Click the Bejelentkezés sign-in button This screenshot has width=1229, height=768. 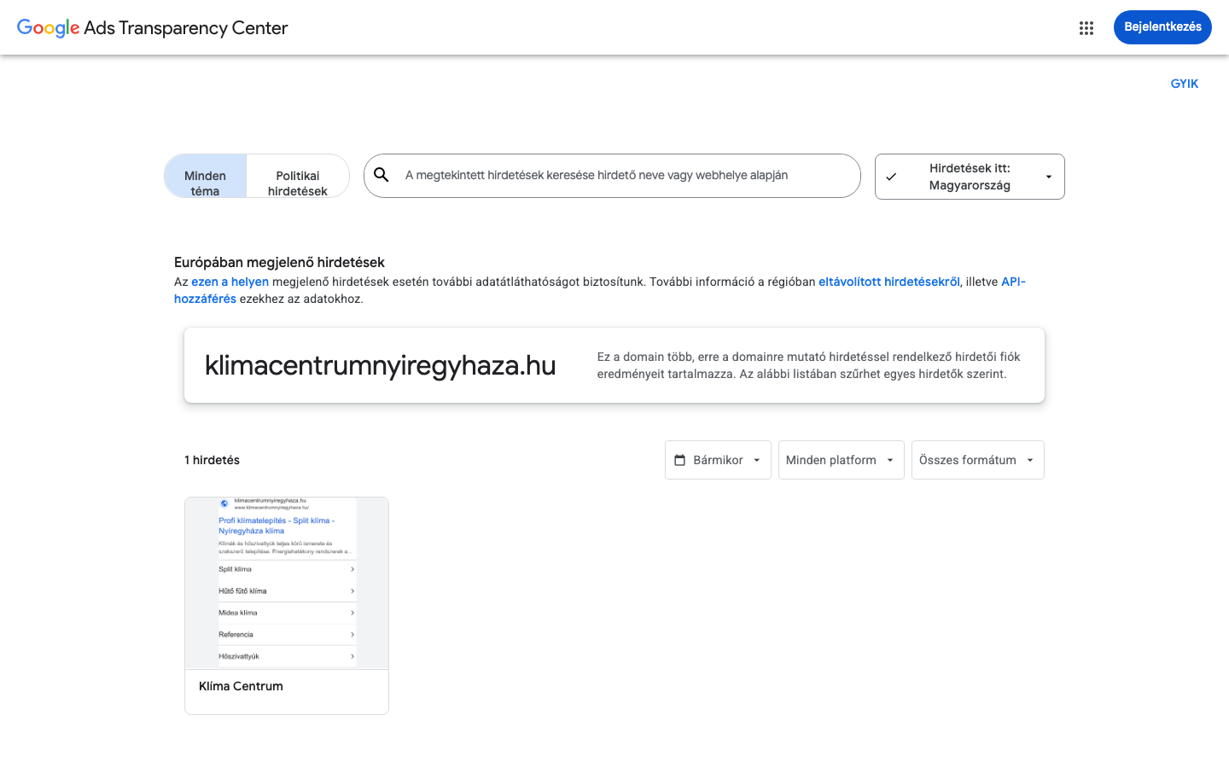(x=1162, y=27)
